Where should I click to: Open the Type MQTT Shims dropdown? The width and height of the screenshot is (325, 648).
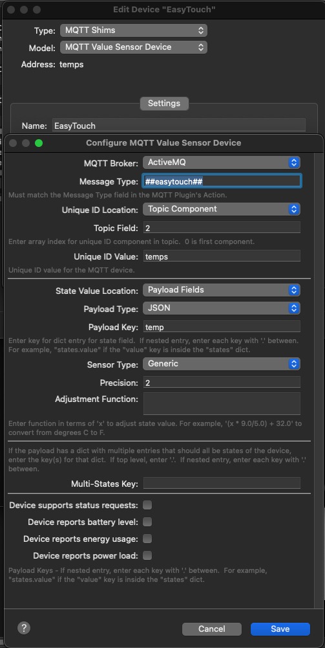[x=134, y=30]
